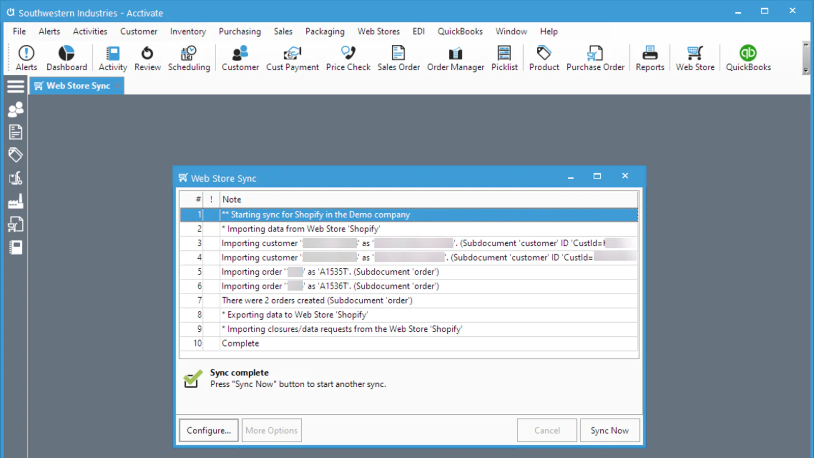Open the Help menu

pyautogui.click(x=548, y=31)
